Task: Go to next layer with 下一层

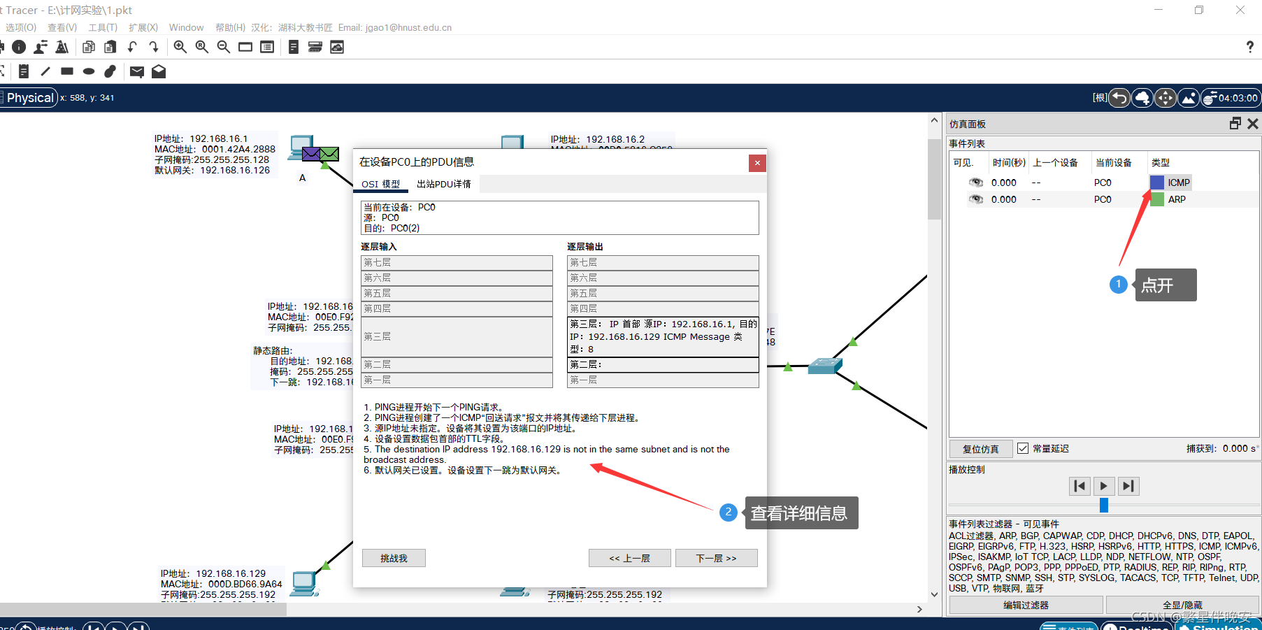Action: tap(717, 558)
